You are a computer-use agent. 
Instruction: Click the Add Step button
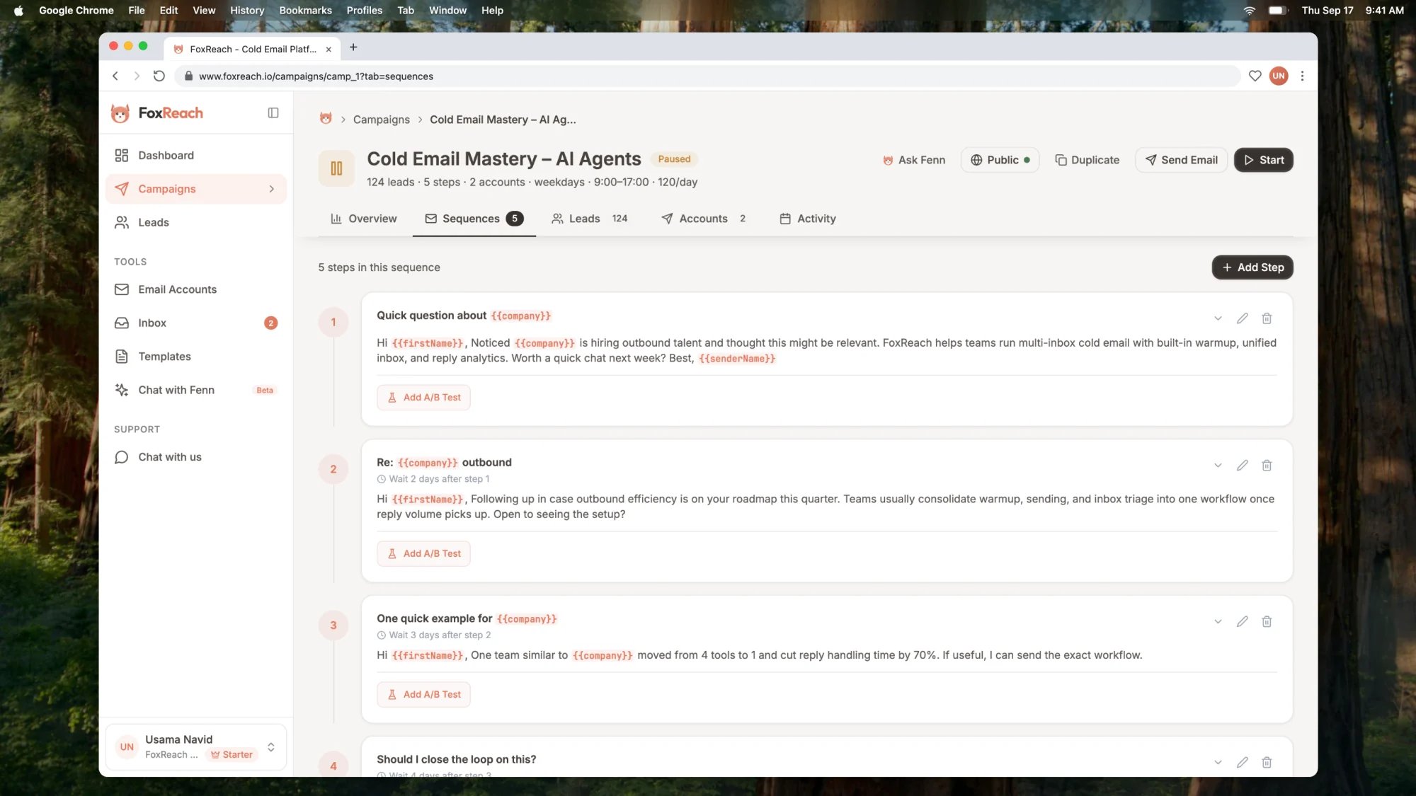pos(1252,267)
